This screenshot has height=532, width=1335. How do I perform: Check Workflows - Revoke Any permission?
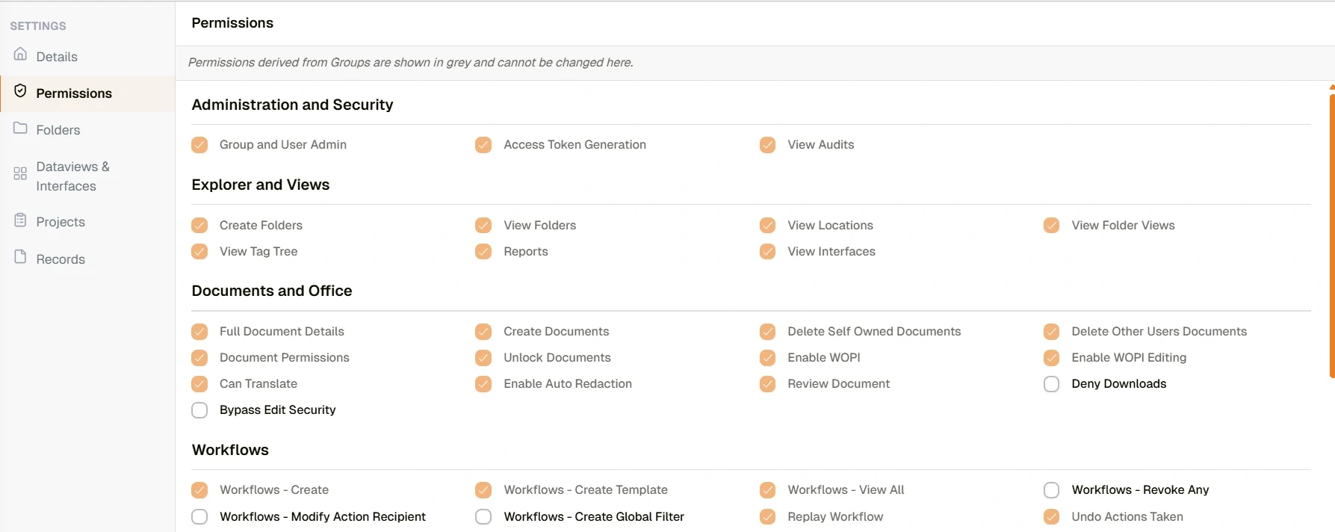point(1051,490)
